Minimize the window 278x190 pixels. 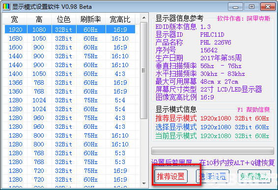pyautogui.click(x=236, y=7)
